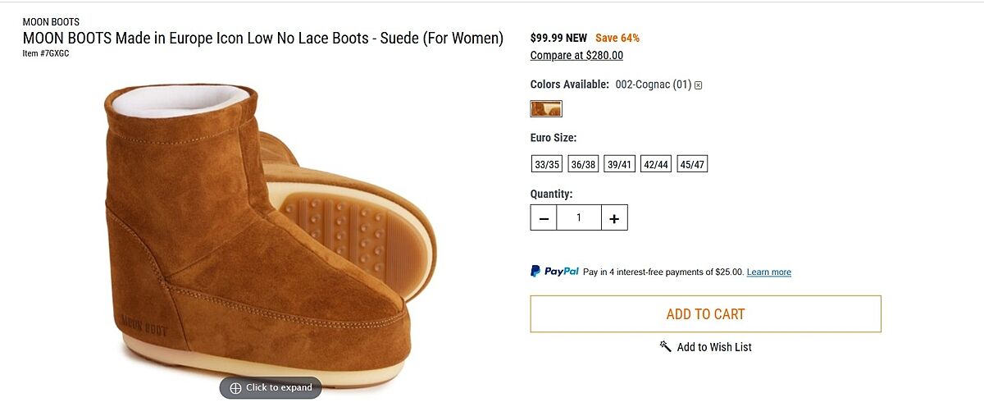984x416 pixels.
Task: Open the Compare at $280.00 link
Action: point(576,56)
